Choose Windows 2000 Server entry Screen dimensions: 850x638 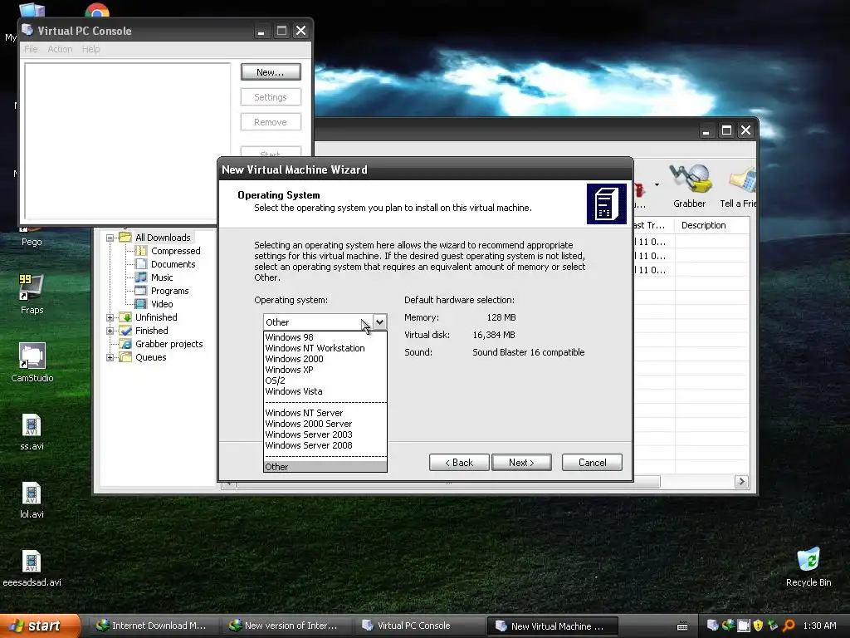point(309,424)
